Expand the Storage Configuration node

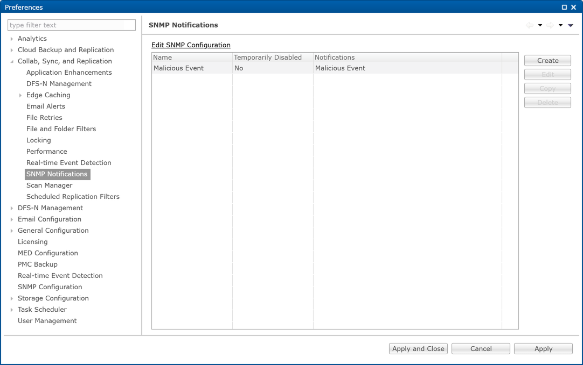coord(12,298)
